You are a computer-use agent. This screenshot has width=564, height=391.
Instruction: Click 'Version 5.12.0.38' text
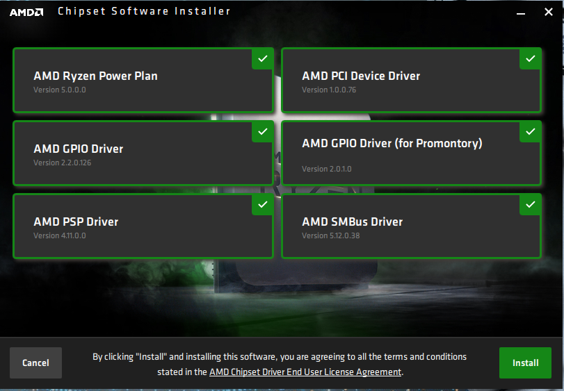click(330, 235)
